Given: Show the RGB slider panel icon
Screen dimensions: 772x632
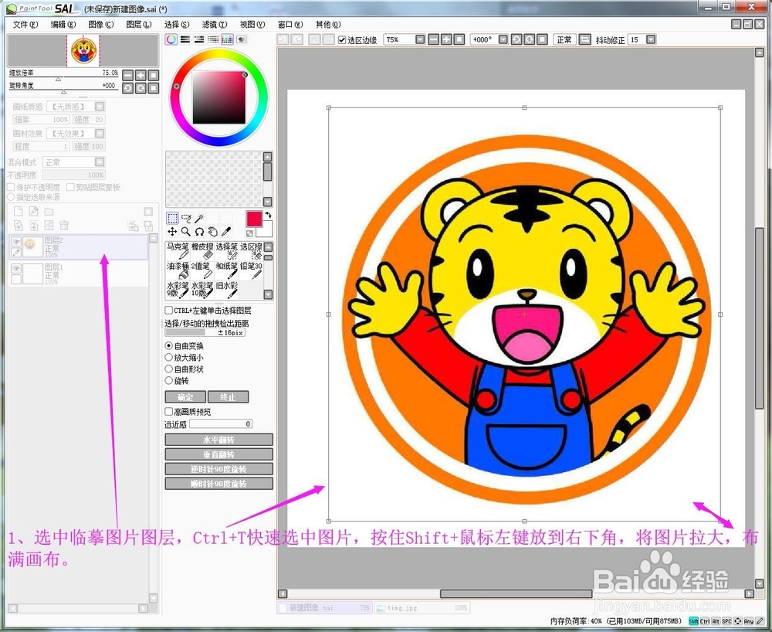Looking at the screenshot, I should 185,39.
